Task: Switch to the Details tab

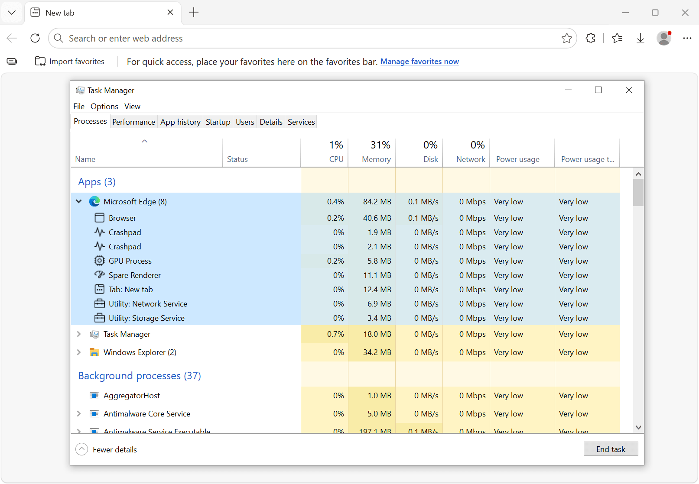Action: click(x=271, y=122)
